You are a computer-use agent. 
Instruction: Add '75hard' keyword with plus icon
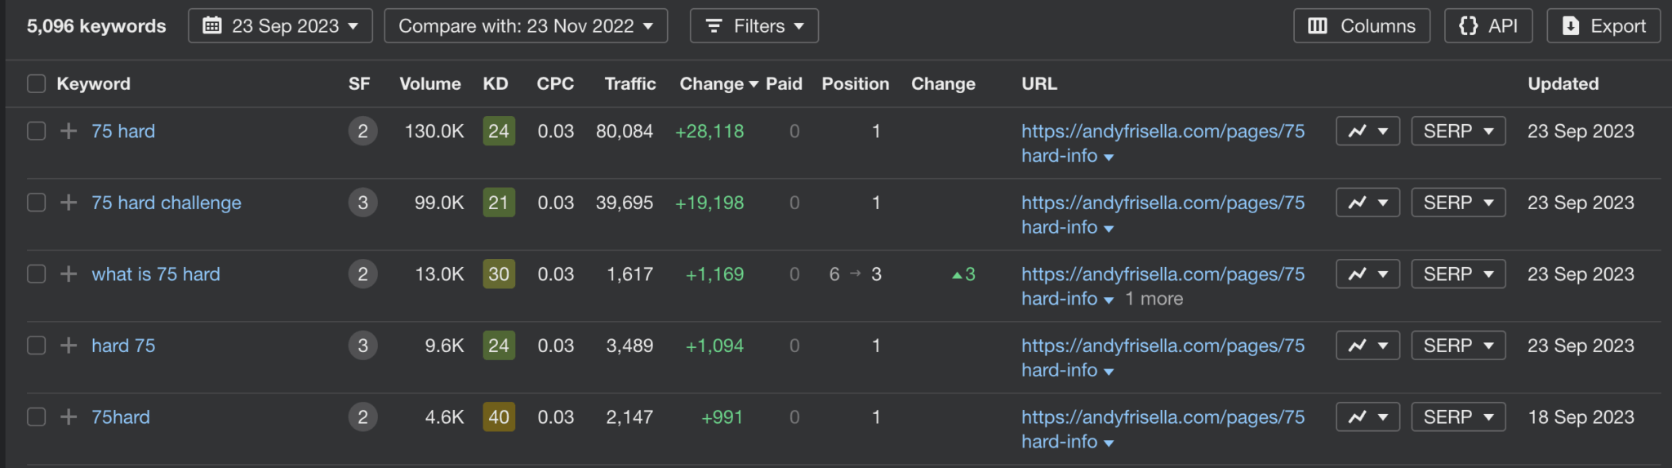click(69, 417)
